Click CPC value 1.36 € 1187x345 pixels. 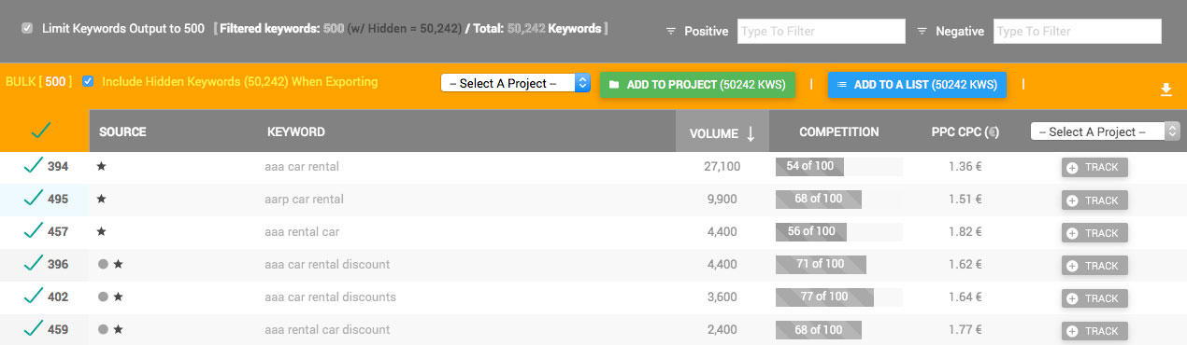pyautogui.click(x=965, y=167)
